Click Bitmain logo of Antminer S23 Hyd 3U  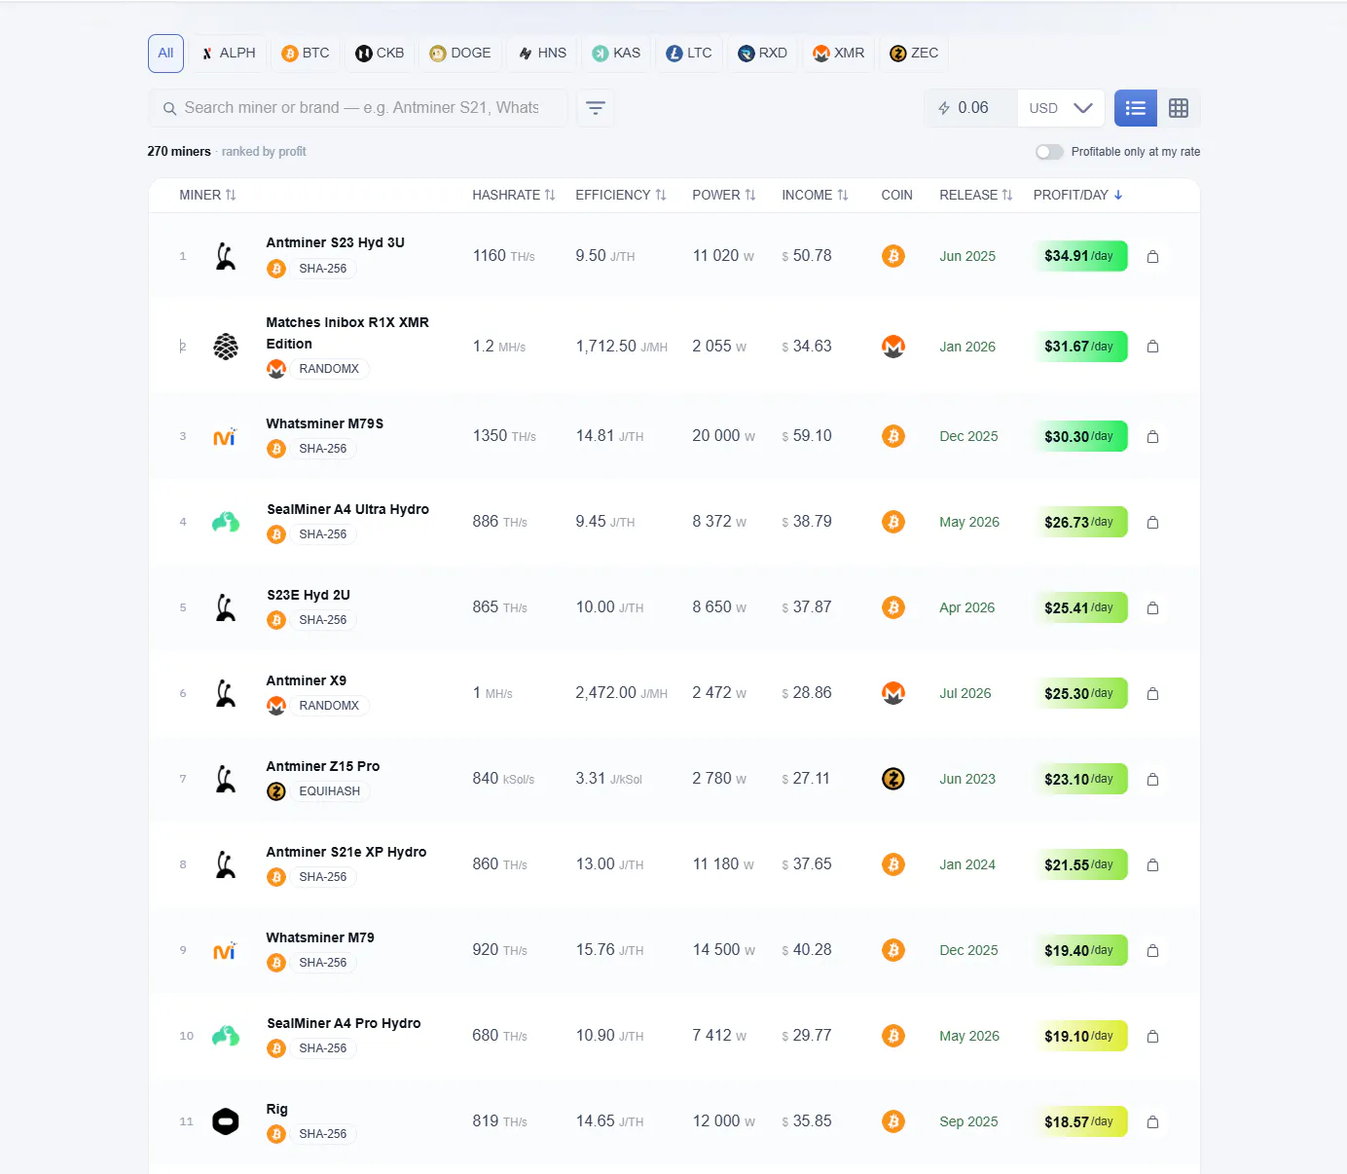point(226,256)
